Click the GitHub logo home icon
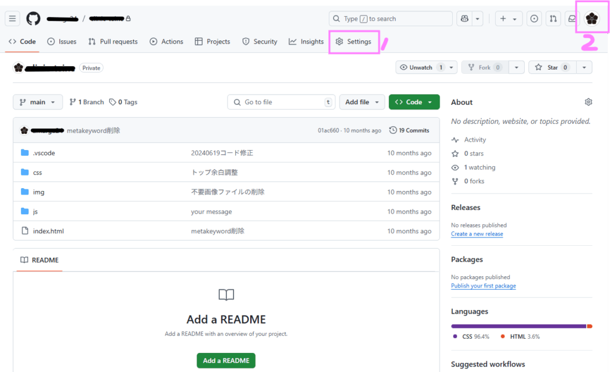 (33, 18)
